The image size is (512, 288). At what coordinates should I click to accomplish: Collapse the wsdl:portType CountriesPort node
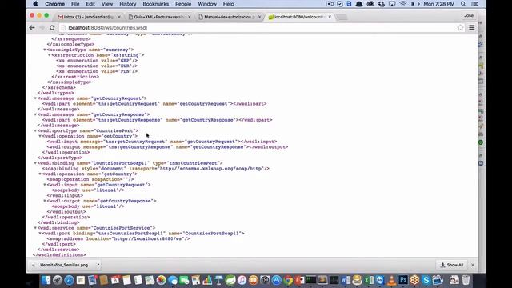click(35, 130)
